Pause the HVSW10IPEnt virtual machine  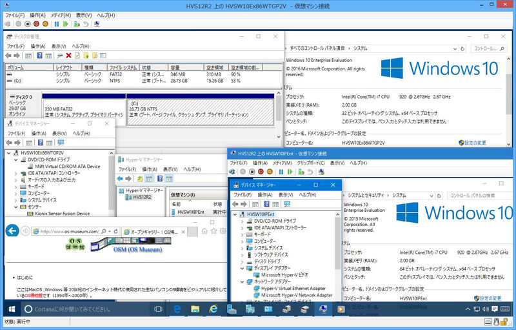pyautogui.click(x=281, y=172)
